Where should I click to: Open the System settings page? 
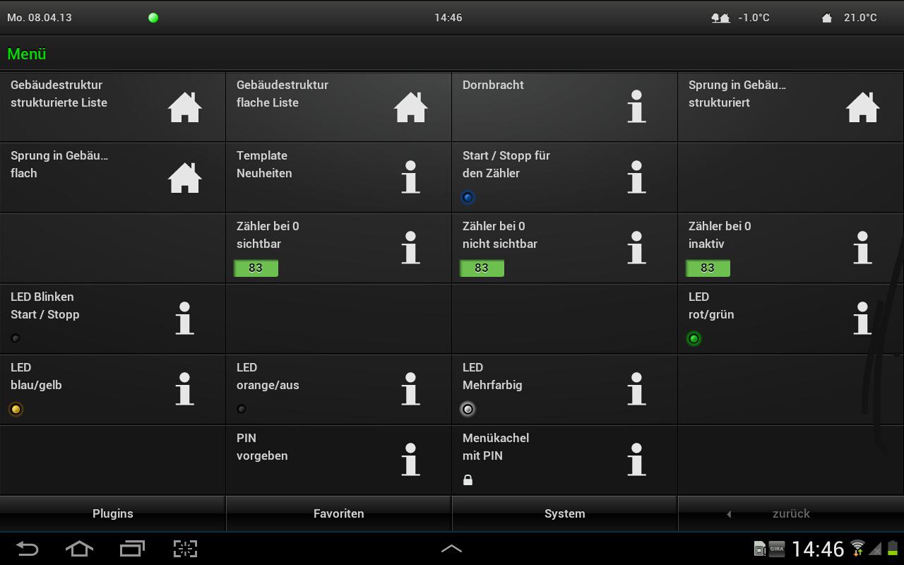pyautogui.click(x=565, y=513)
